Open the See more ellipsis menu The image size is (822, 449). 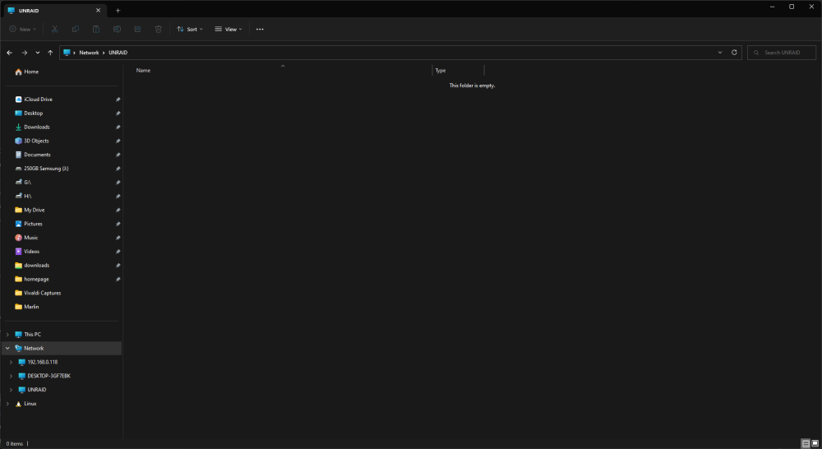[x=260, y=30]
